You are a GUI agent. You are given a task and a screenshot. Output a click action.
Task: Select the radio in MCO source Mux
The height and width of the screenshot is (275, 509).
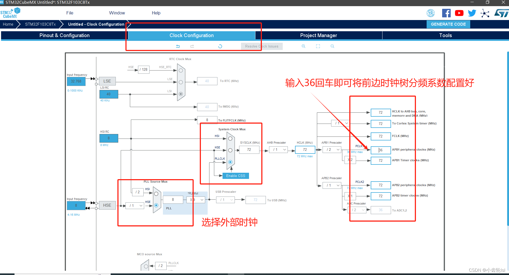146,266
